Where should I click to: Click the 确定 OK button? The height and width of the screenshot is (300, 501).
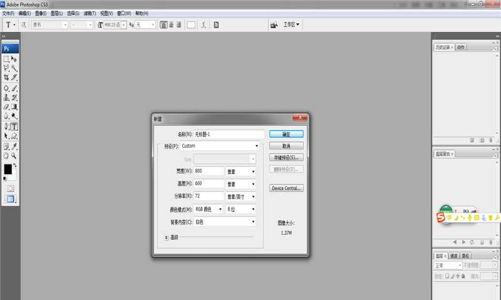point(286,134)
